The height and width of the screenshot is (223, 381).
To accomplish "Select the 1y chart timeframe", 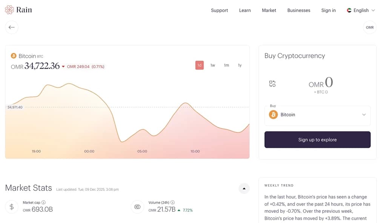I will 240,65.
